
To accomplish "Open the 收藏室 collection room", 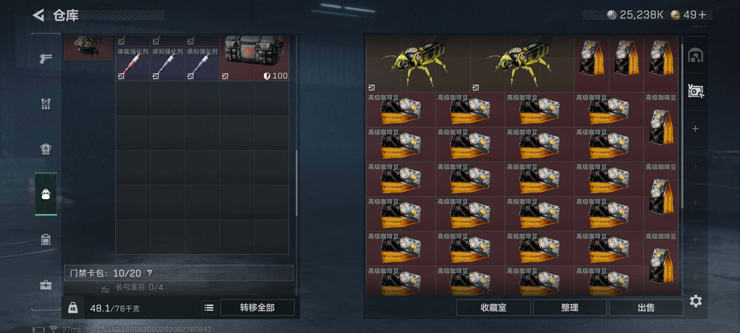I will 493,307.
